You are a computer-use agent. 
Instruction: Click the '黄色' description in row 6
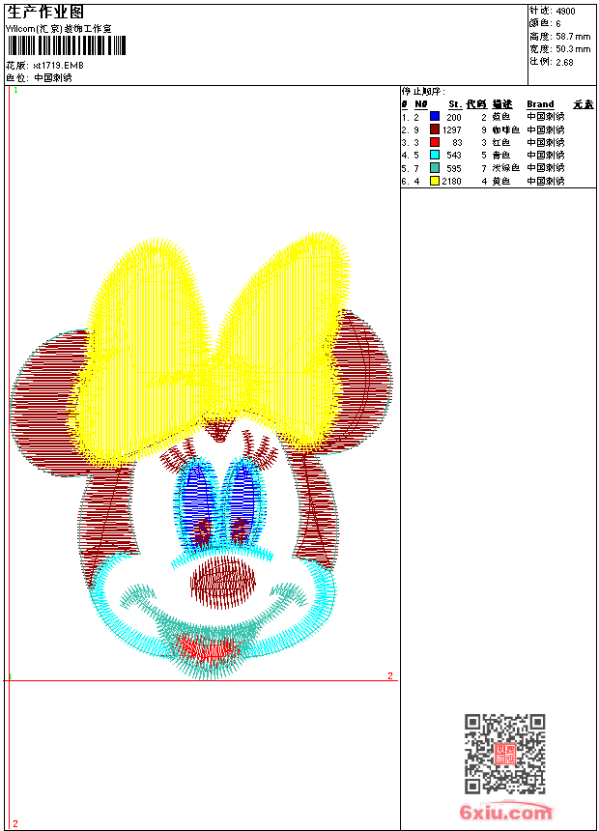click(500, 182)
